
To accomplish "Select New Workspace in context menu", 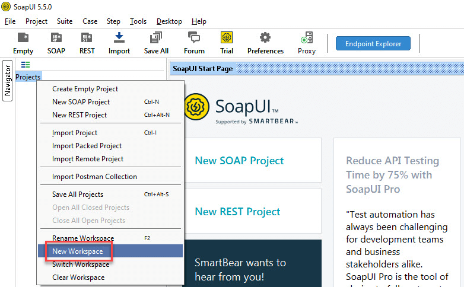I will pos(78,251).
